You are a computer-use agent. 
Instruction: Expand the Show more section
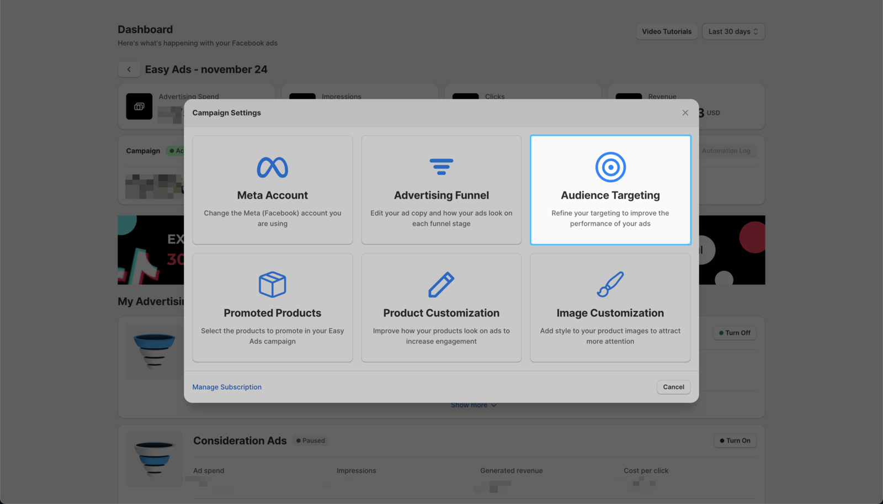474,405
